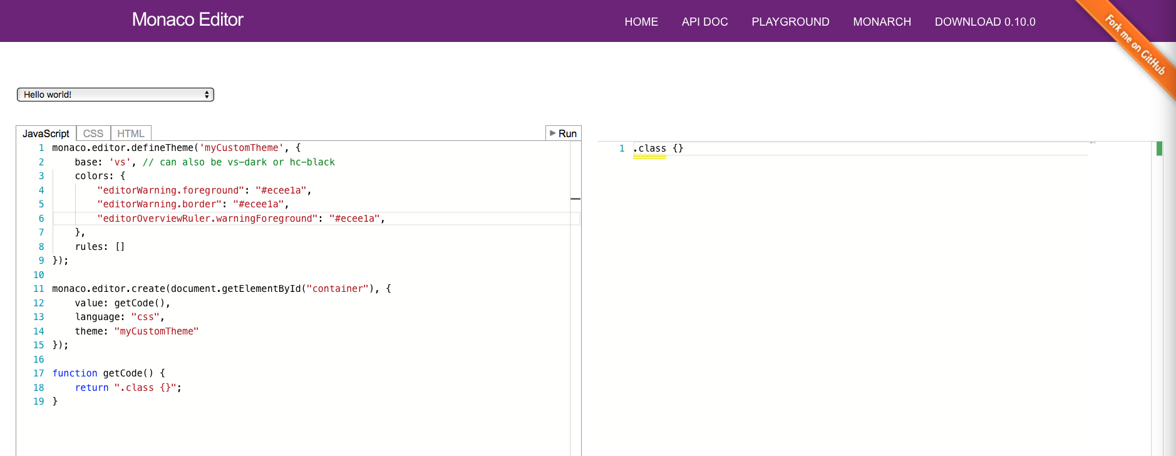Click the green overview ruler marker in preview
The width and height of the screenshot is (1176, 456).
pos(1159,148)
